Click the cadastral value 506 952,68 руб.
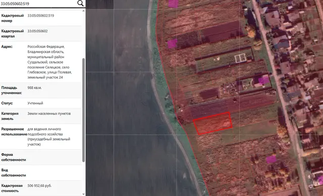323x196 pixels. (39, 186)
